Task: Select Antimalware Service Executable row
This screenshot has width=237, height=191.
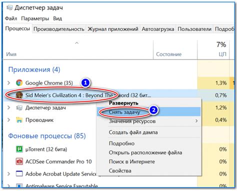Action: coord(61,185)
